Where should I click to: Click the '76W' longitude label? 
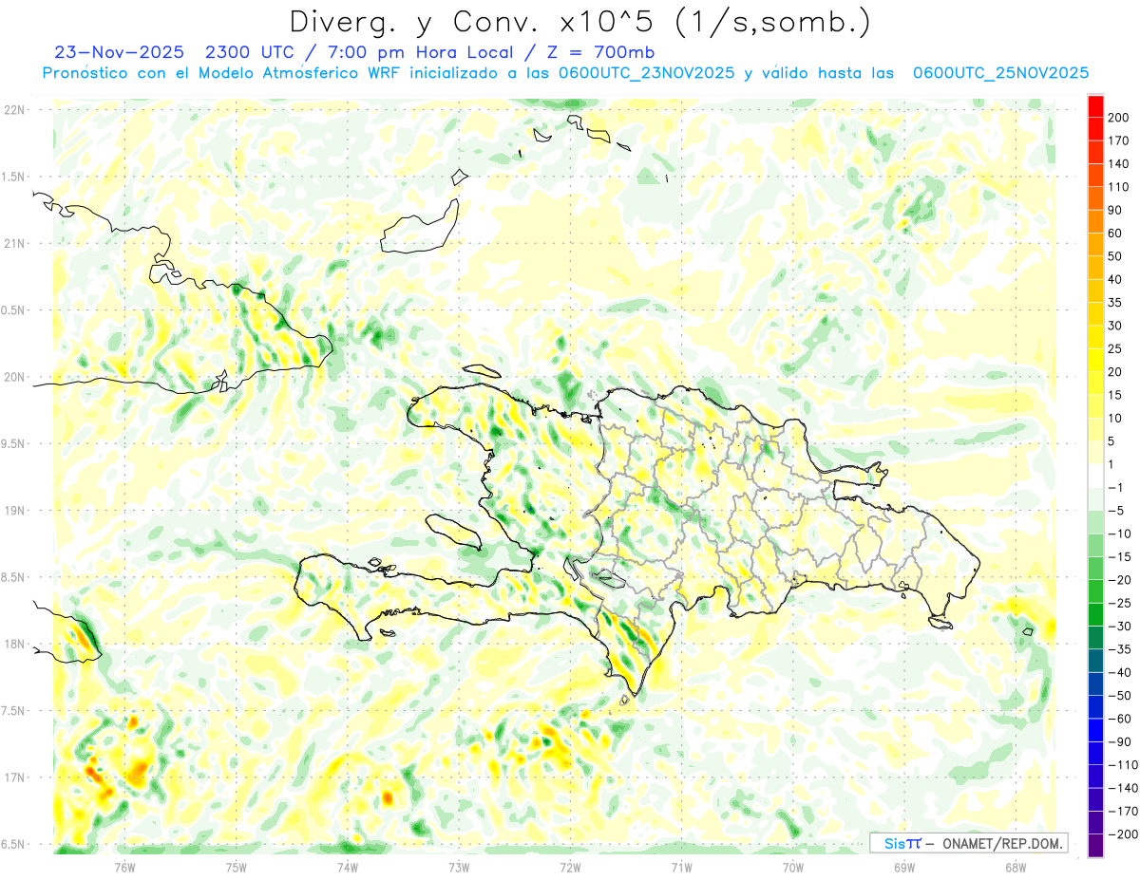click(124, 867)
